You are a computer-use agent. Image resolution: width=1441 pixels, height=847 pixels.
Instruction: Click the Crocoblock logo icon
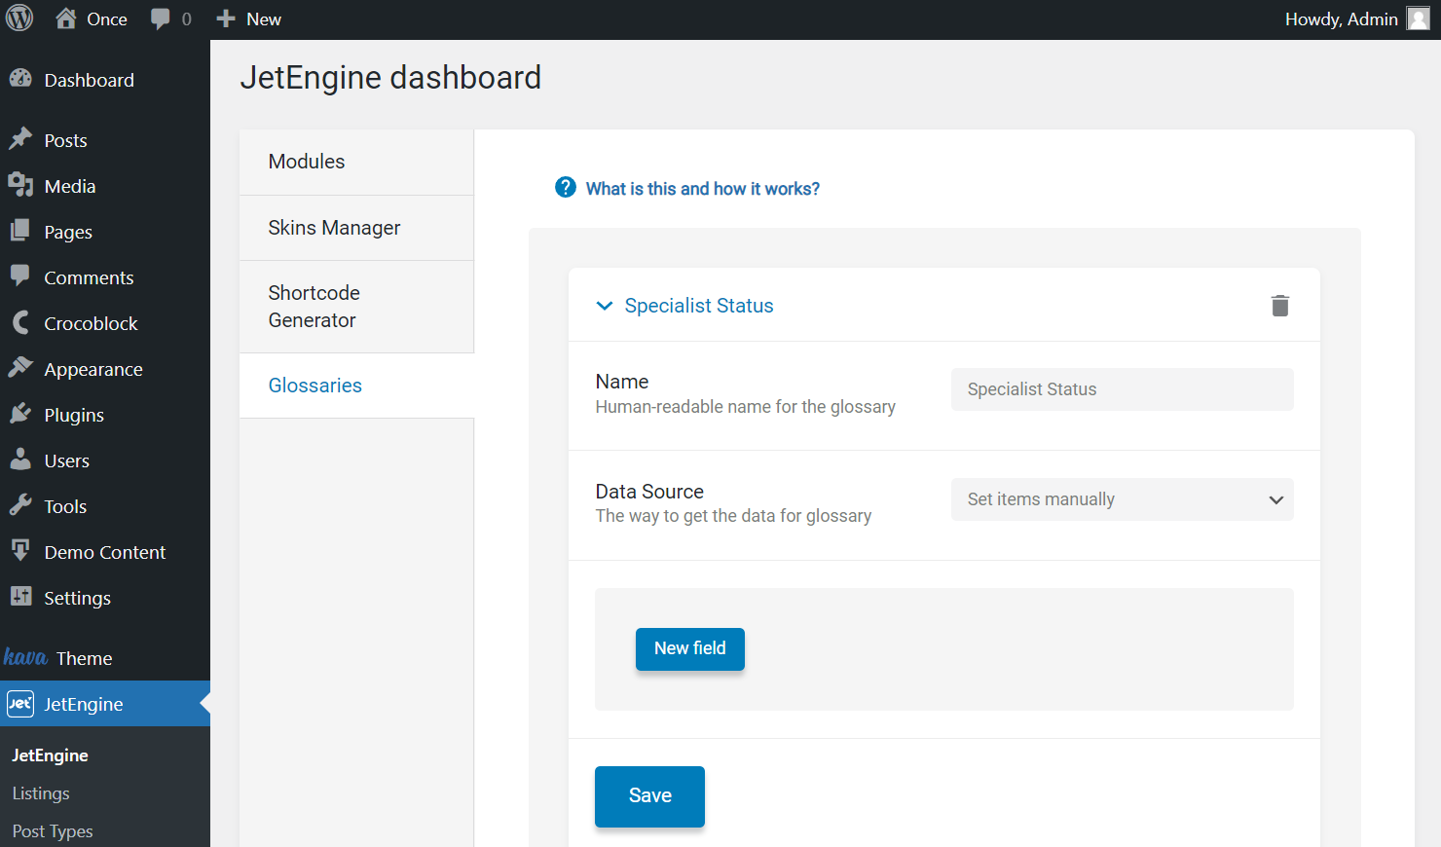(x=20, y=322)
